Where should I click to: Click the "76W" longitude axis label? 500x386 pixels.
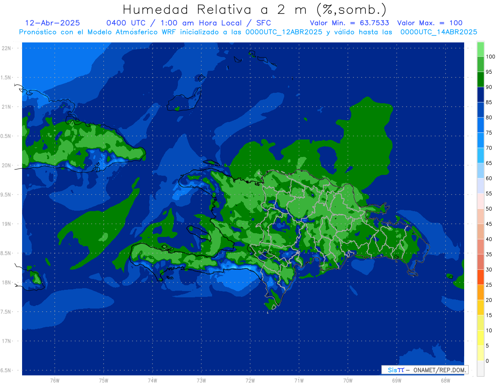pos(55,381)
